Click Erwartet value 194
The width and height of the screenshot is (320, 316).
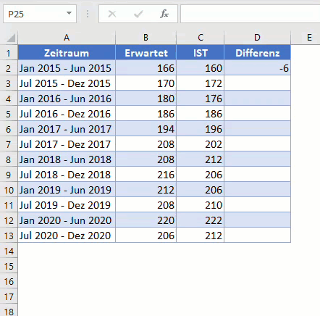tap(146, 129)
